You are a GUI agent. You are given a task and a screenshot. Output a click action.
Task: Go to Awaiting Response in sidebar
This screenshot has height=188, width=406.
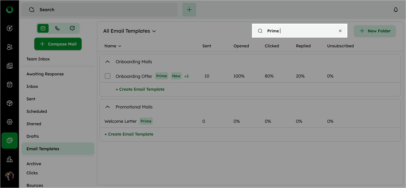pyautogui.click(x=45, y=74)
